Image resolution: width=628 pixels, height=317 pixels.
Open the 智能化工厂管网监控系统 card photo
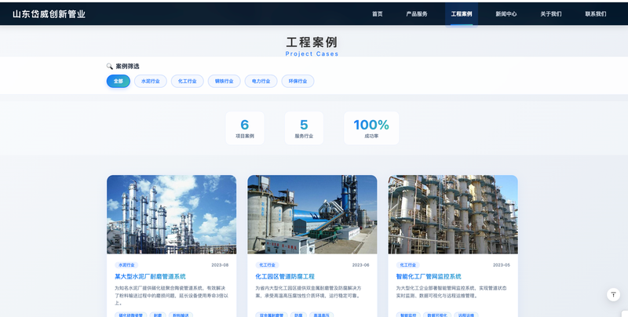coord(453,214)
